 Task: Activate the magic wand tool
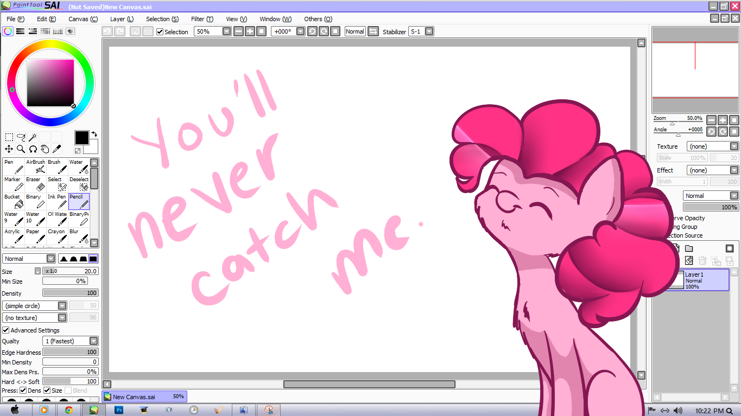(33, 137)
